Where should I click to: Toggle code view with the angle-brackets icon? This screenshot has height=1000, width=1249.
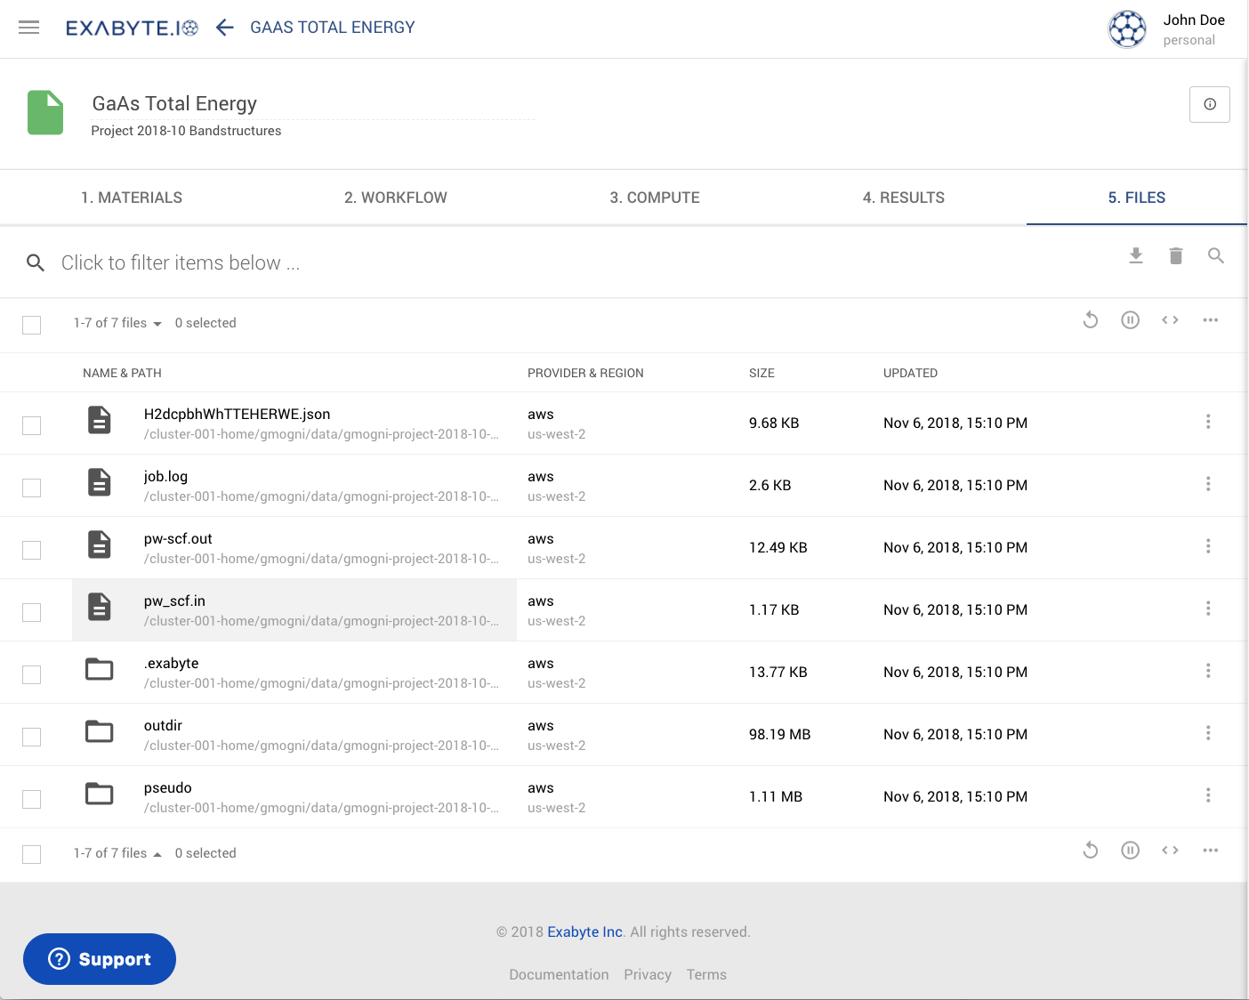click(1170, 319)
